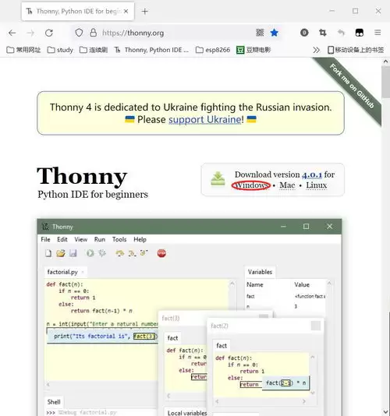The image size is (390, 416).
Task: Open a new browser tab
Action: click(145, 12)
